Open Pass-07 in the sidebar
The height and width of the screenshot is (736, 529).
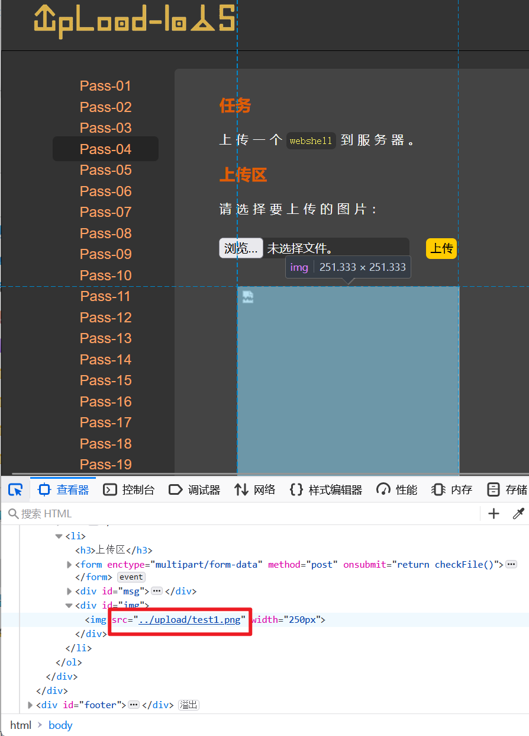pyautogui.click(x=106, y=212)
